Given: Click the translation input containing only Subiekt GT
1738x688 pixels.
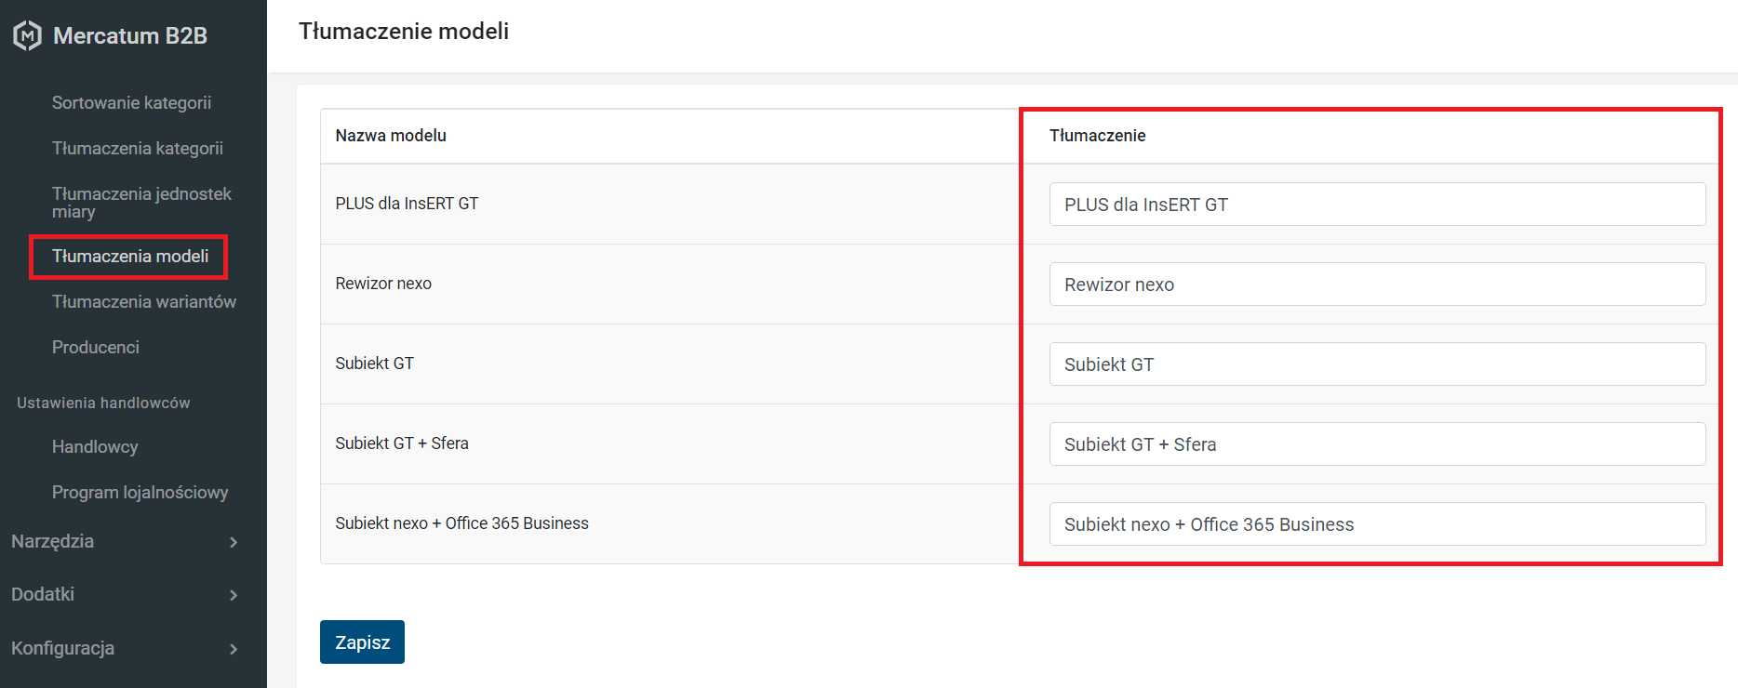Looking at the screenshot, I should coord(1377,364).
